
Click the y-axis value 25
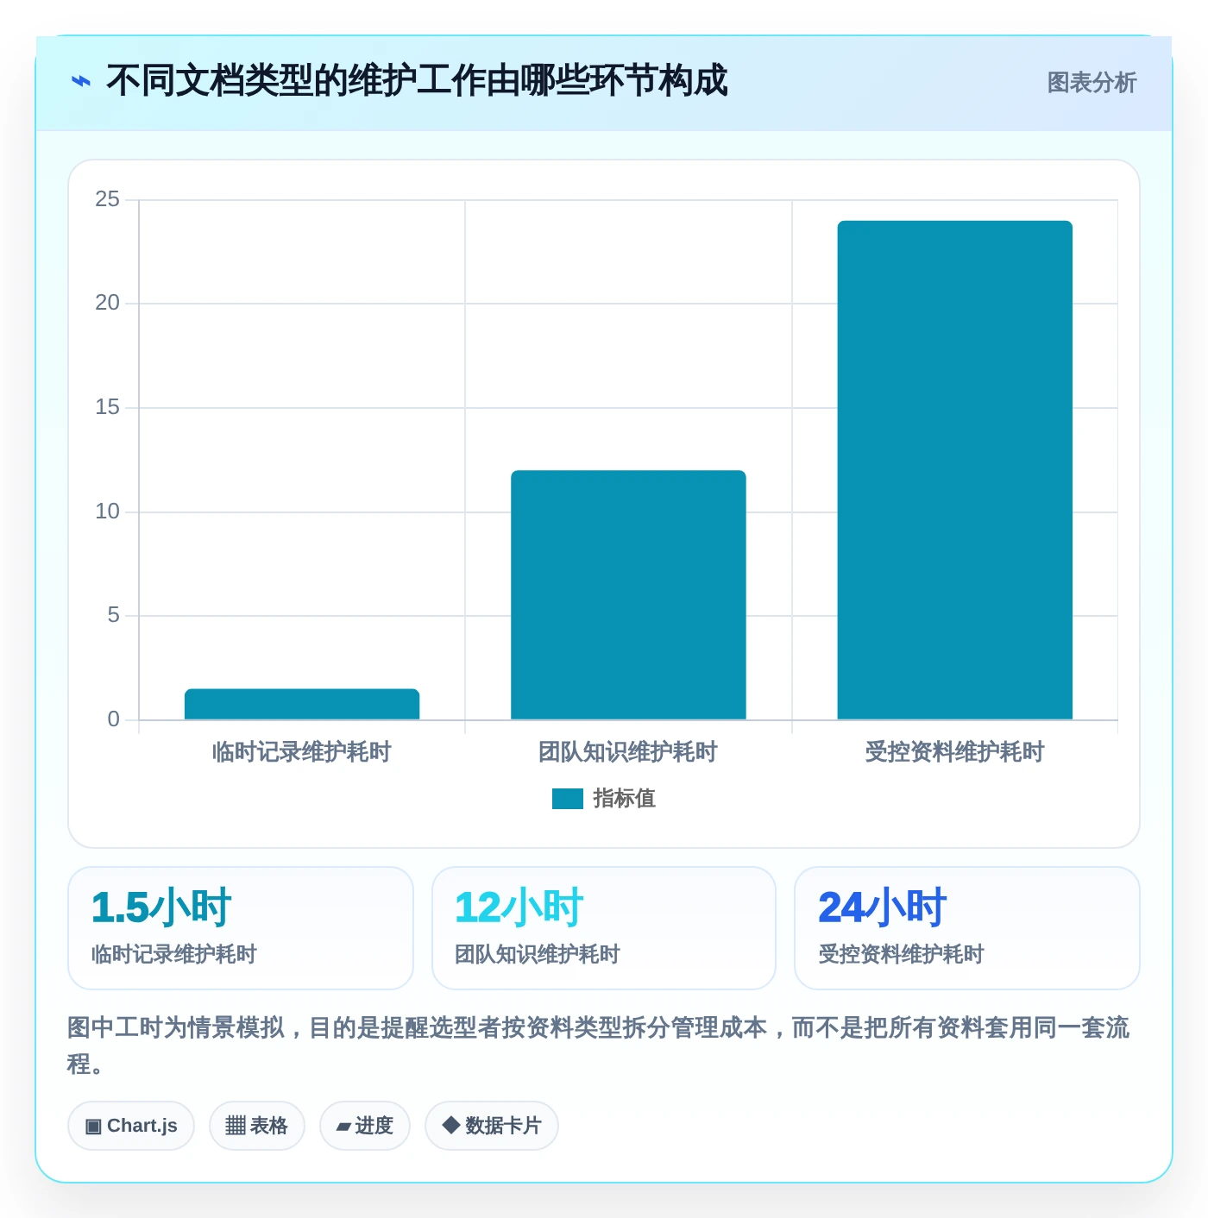[107, 199]
